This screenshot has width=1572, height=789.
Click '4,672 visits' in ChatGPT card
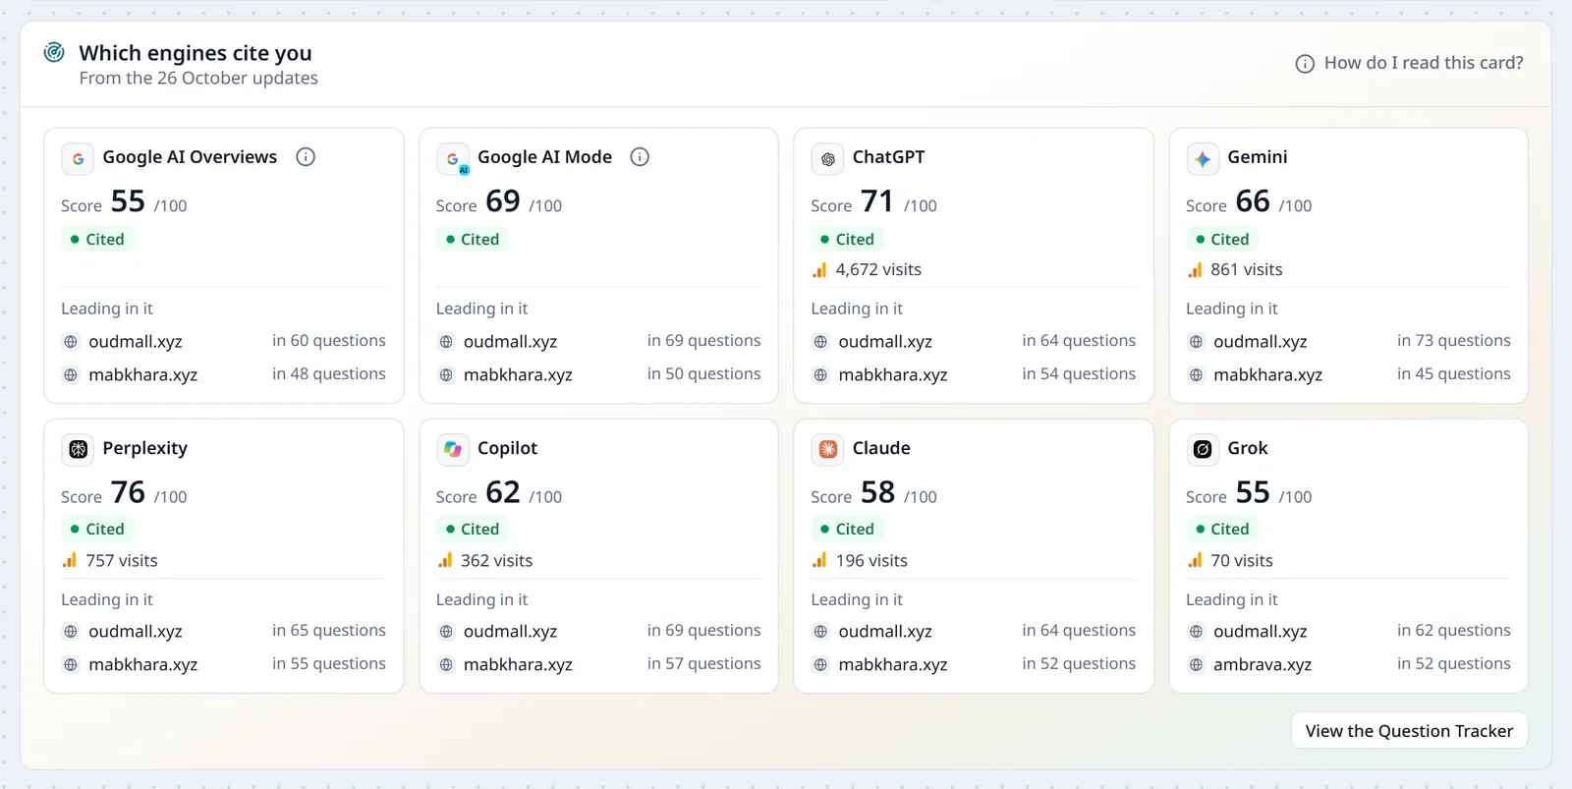pyautogui.click(x=878, y=270)
